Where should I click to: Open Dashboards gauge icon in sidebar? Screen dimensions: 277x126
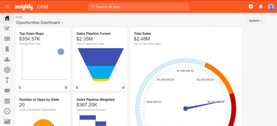tap(7, 111)
